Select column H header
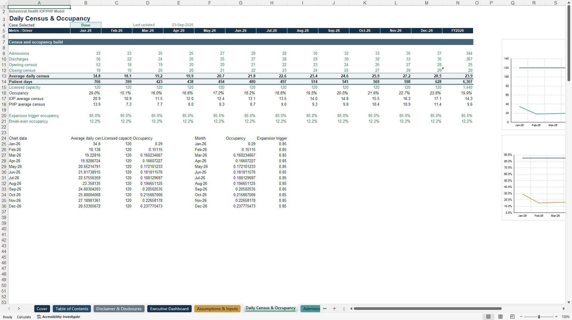 point(272,3)
